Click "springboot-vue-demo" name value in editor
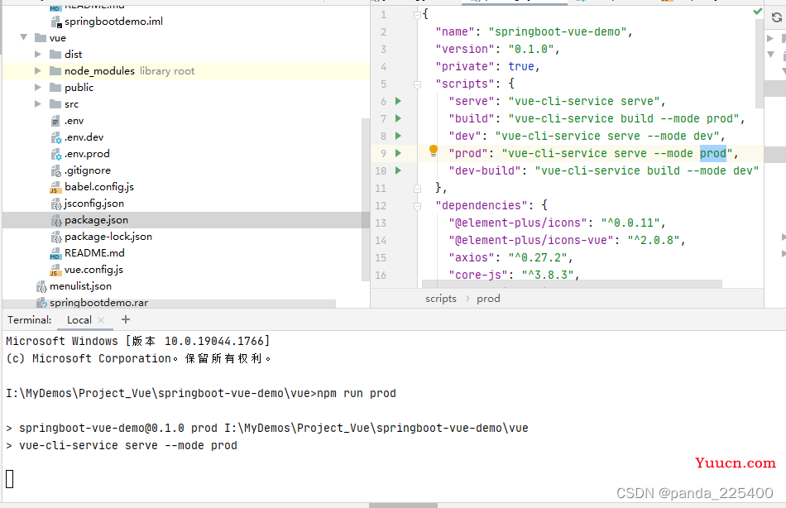This screenshot has height=508, width=786. coord(558,31)
